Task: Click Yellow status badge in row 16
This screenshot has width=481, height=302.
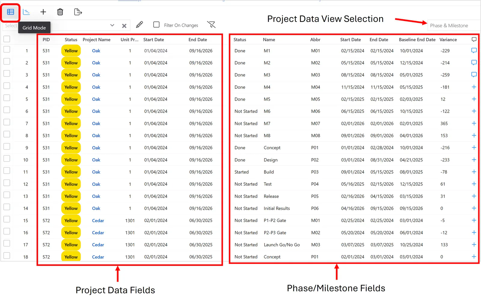Action: (71, 233)
